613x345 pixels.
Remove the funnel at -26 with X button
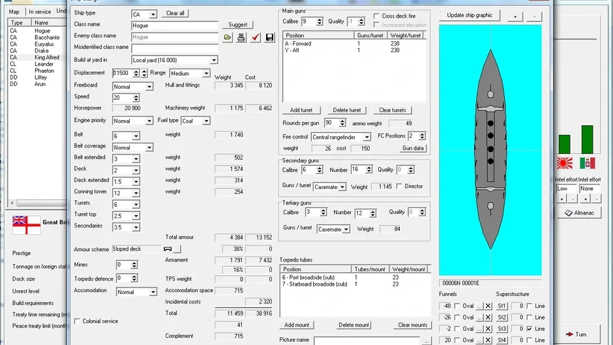pos(488,317)
